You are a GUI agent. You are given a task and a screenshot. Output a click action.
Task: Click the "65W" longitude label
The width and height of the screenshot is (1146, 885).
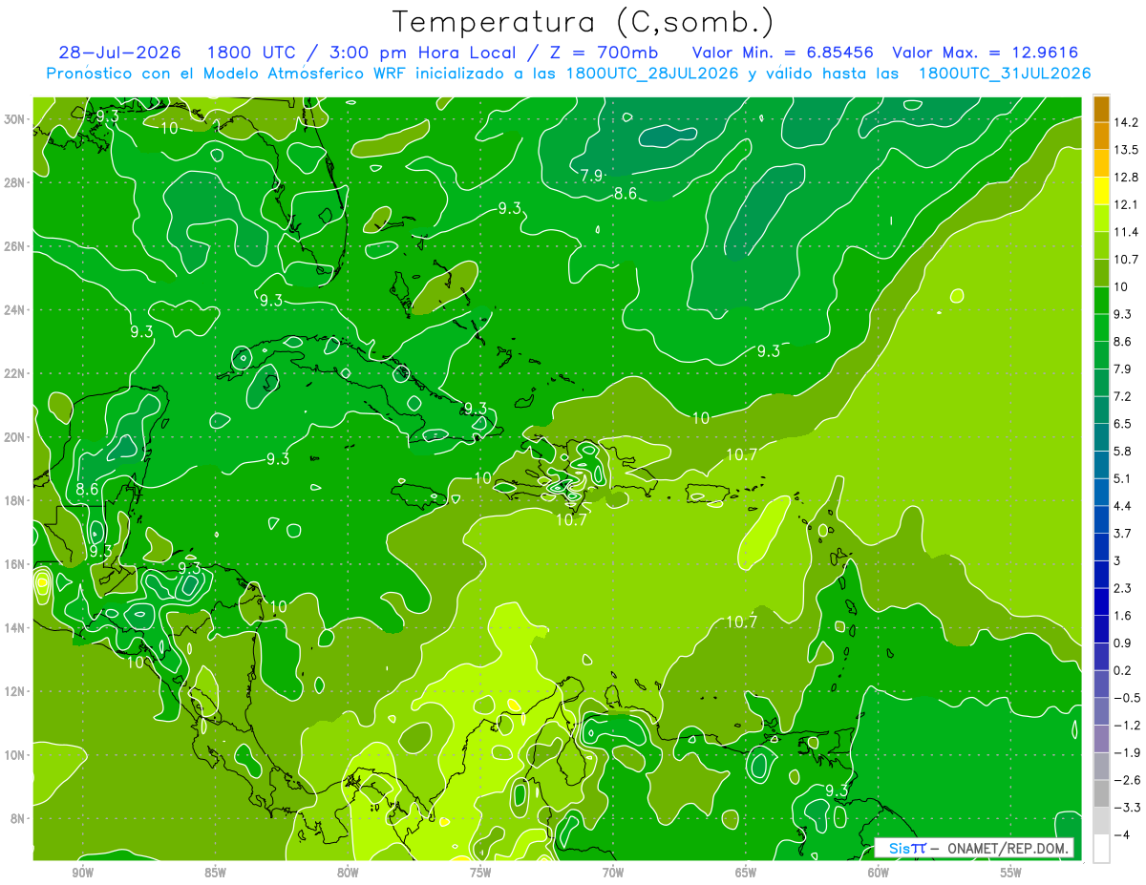[x=746, y=873]
